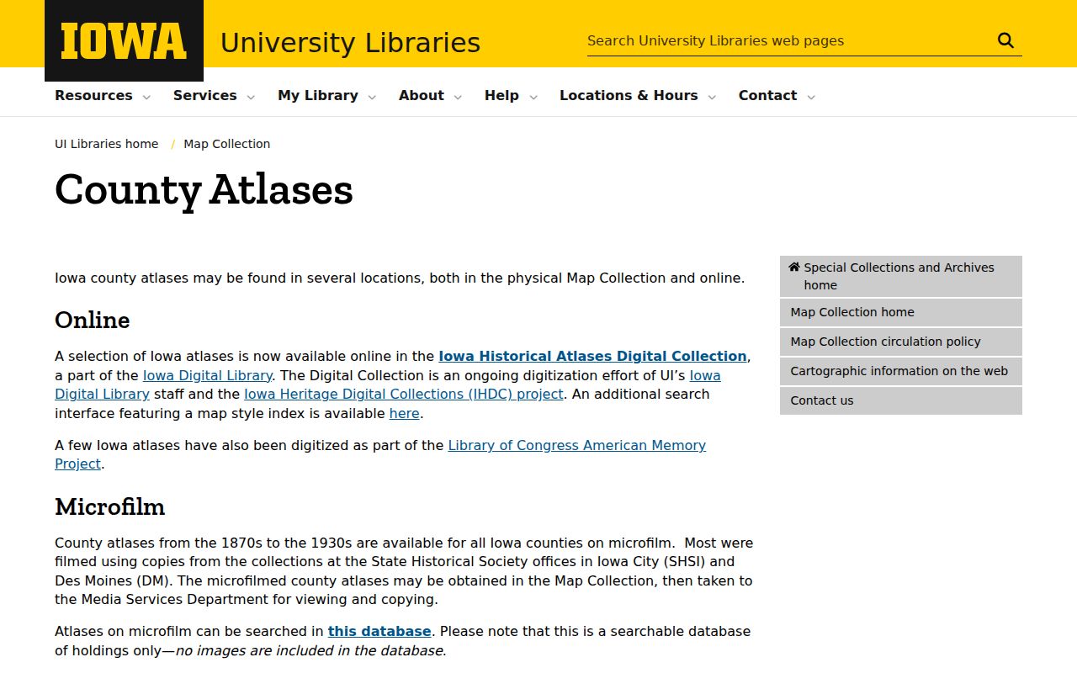Expand the My Library menu chevron
Image resolution: width=1077 pixels, height=673 pixels.
[x=372, y=97]
